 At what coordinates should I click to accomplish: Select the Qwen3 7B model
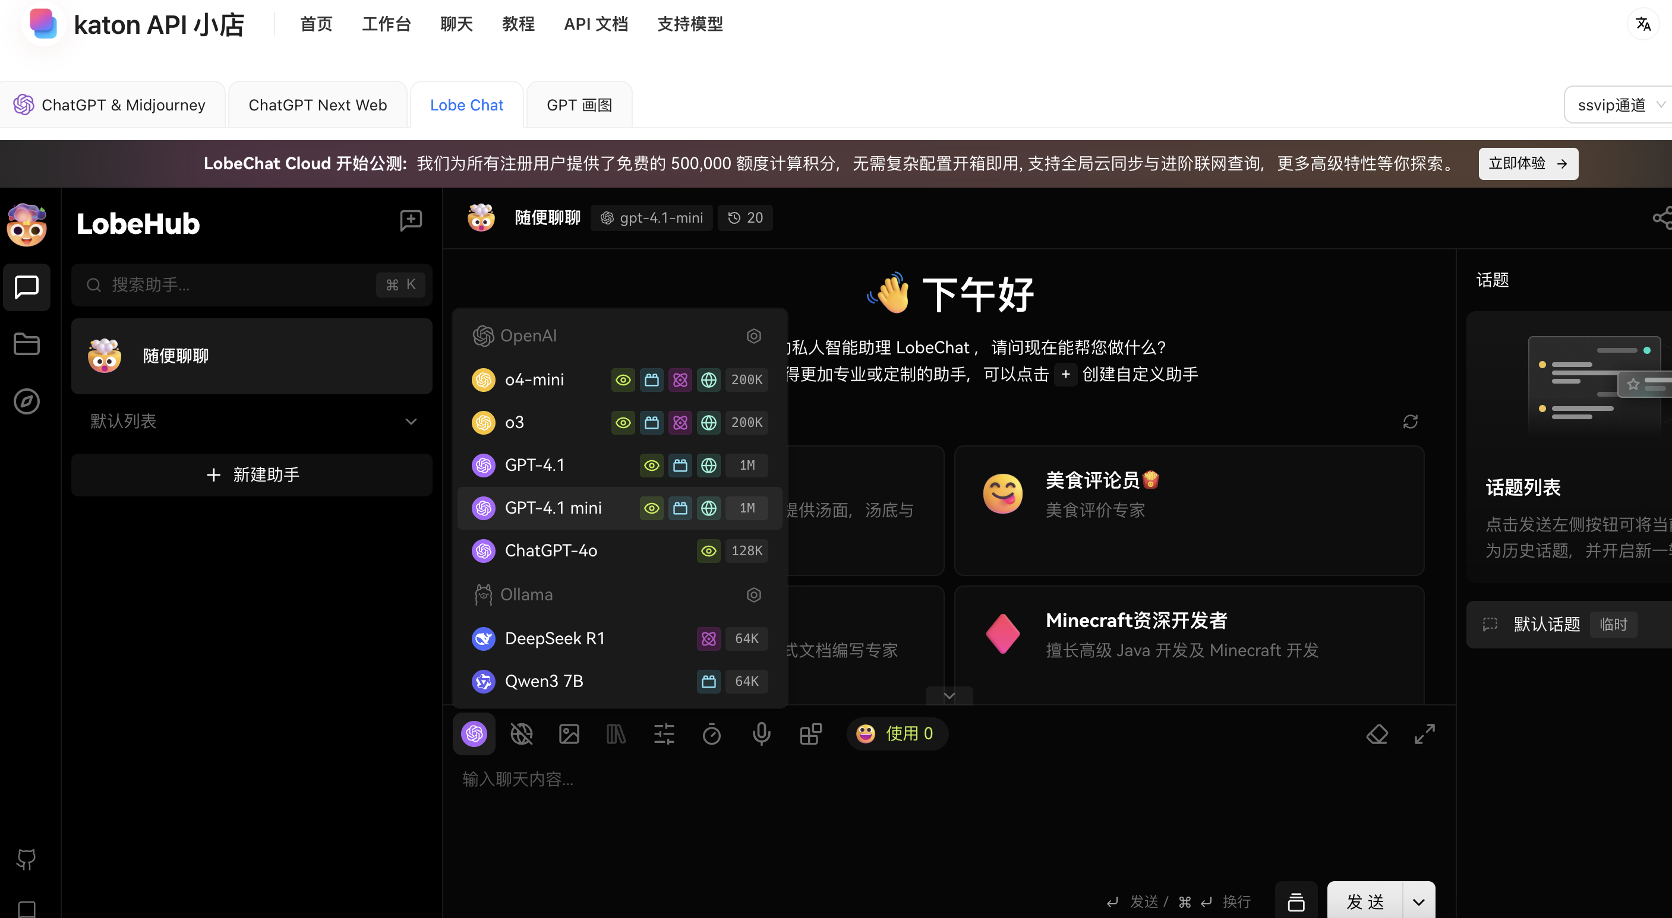tap(619, 681)
